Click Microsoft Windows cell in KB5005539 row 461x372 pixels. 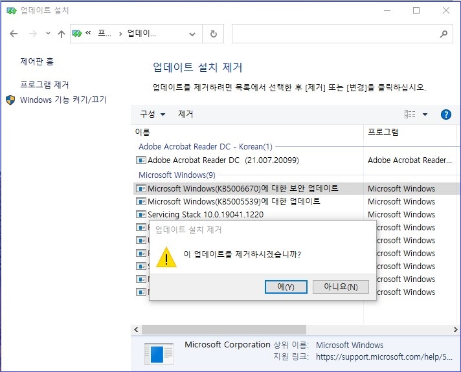pyautogui.click(x=401, y=202)
